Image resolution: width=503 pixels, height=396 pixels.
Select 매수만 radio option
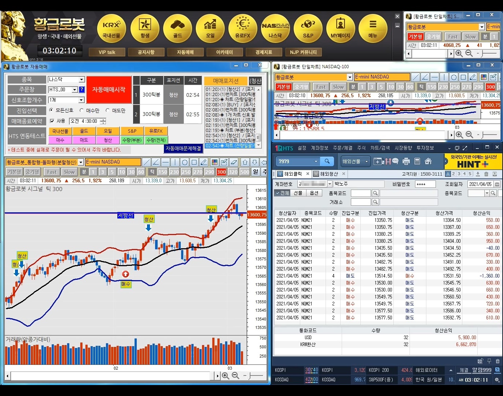click(82, 110)
